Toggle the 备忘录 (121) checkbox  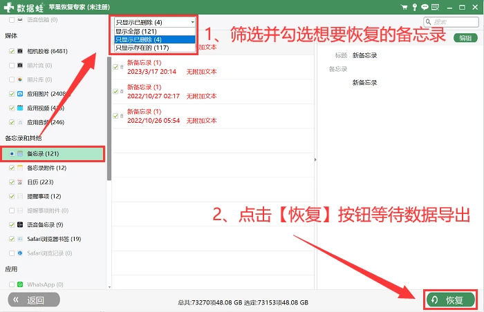[12, 153]
